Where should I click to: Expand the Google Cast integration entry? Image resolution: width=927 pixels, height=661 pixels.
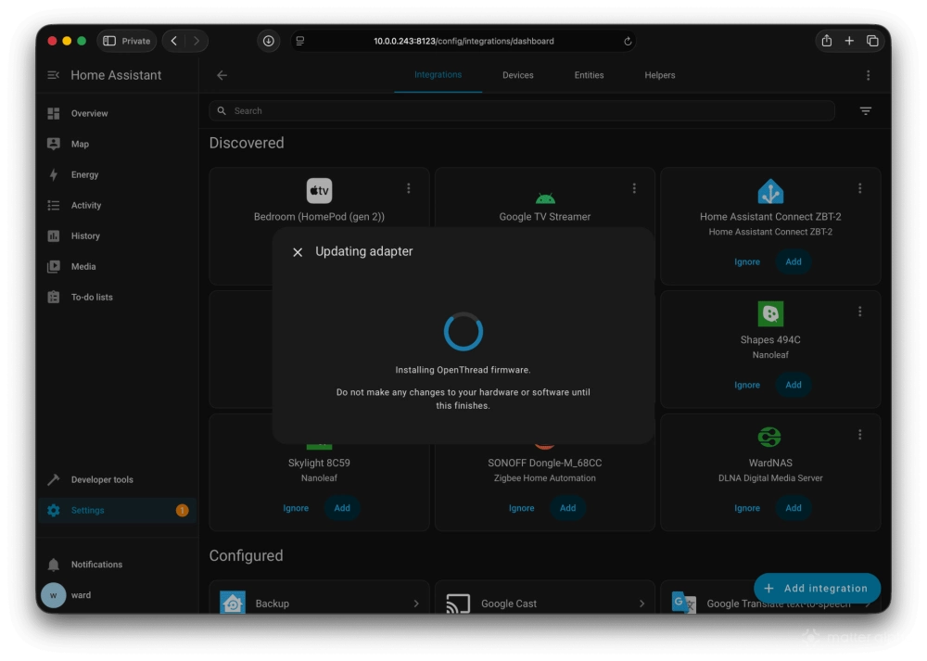tap(546, 603)
